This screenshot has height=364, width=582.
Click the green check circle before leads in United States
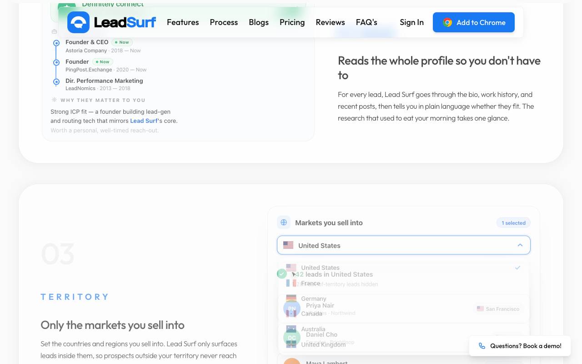(282, 274)
